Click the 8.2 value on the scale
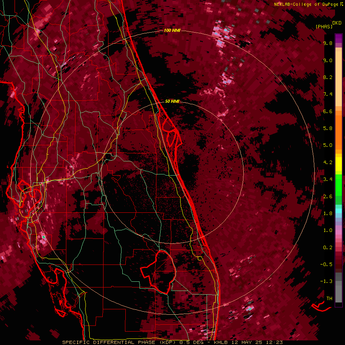The image size is (345, 345). (328, 77)
